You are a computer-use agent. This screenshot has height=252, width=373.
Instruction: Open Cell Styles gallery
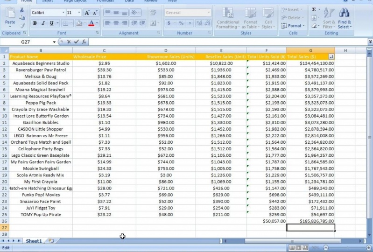(268, 18)
